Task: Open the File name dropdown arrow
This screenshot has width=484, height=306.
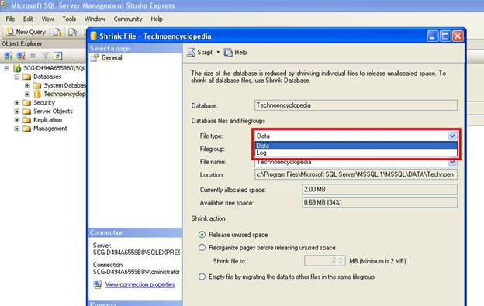Action: (452, 162)
